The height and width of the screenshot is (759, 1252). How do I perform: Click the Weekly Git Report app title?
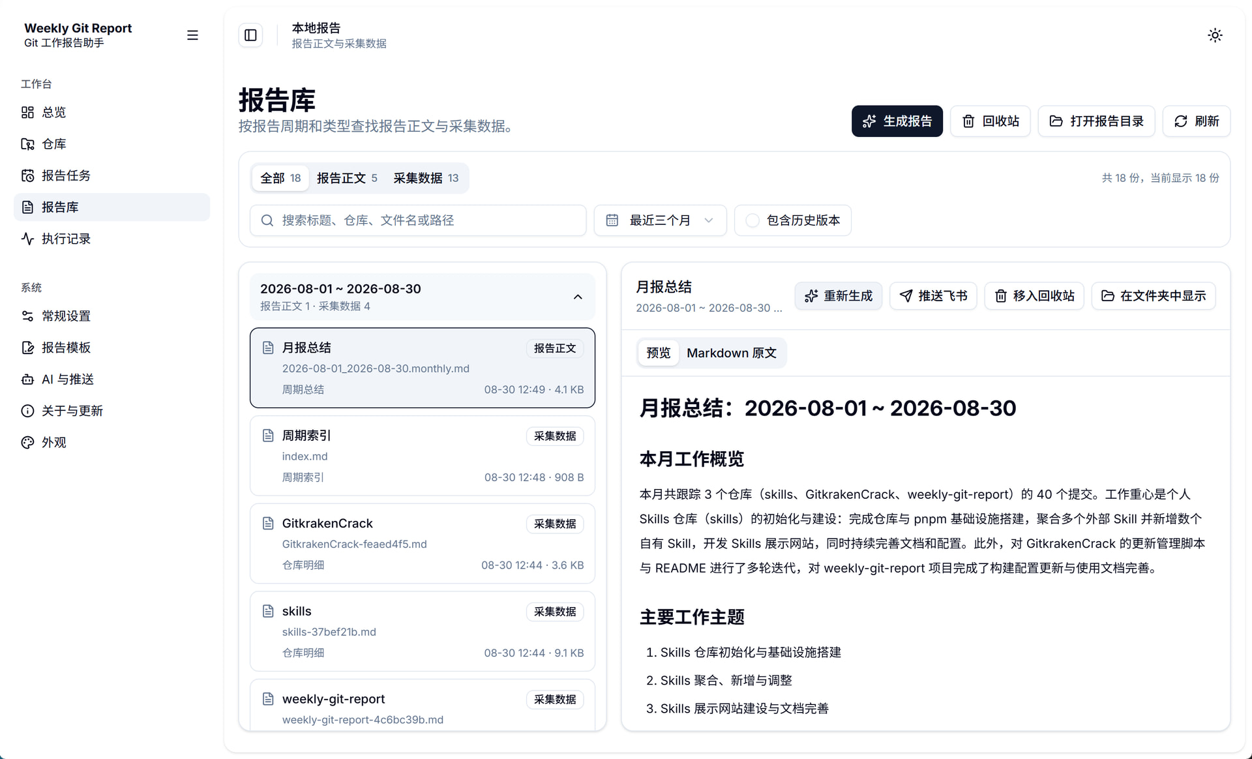[78, 28]
